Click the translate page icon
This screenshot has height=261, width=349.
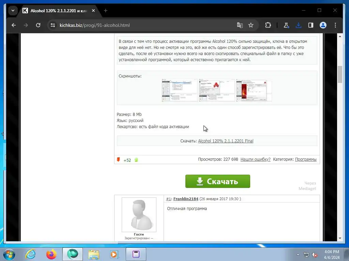[x=240, y=25]
